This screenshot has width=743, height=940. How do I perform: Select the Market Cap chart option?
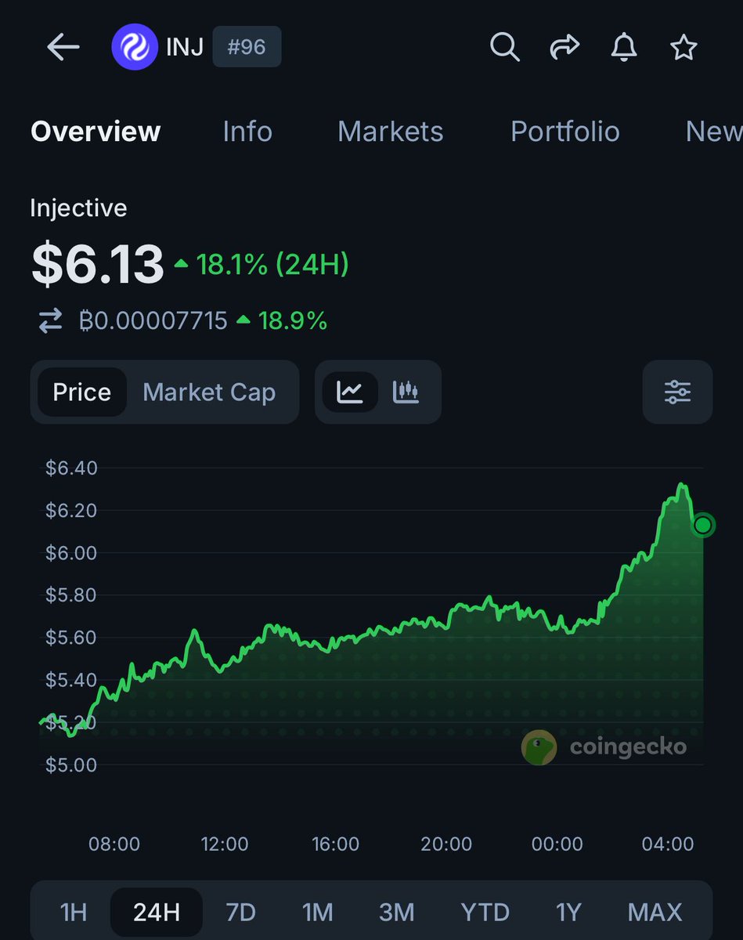[x=209, y=392]
